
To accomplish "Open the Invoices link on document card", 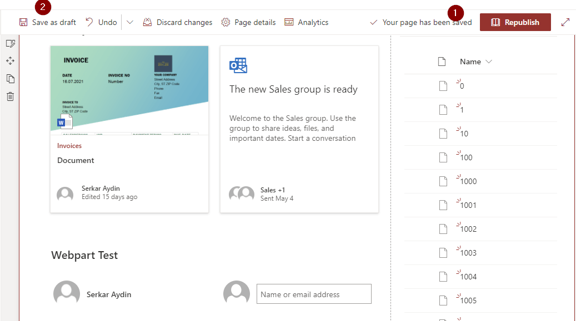I will (x=69, y=146).
